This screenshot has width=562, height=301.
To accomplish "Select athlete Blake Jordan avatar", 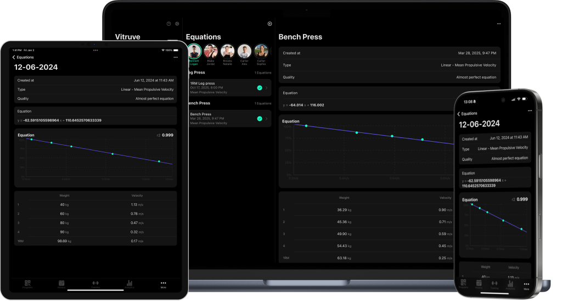I will pyautogui.click(x=211, y=52).
